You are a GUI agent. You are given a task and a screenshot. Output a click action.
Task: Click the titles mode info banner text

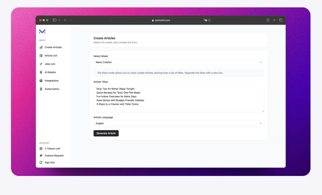point(160,73)
